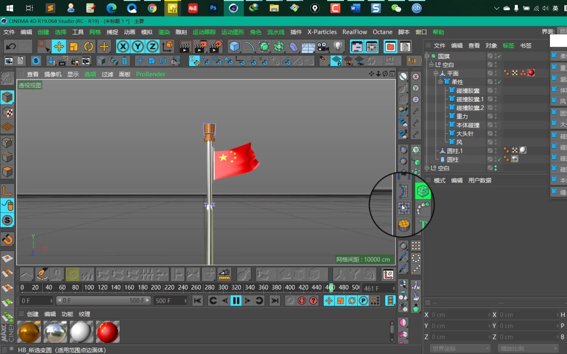Image resolution: width=567 pixels, height=354 pixels.
Task: Select the Rotate tool
Action: 89,47
